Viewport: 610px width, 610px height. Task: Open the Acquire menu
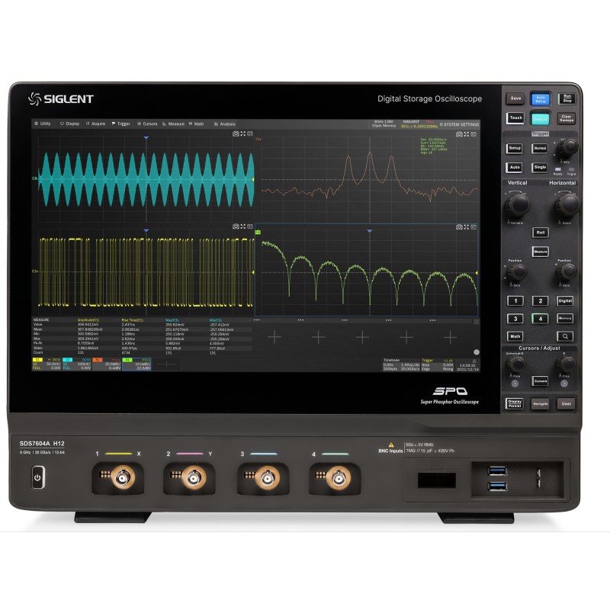(x=96, y=124)
